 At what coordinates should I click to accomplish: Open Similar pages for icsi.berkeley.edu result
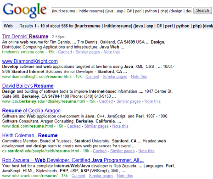click(x=129, y=101)
